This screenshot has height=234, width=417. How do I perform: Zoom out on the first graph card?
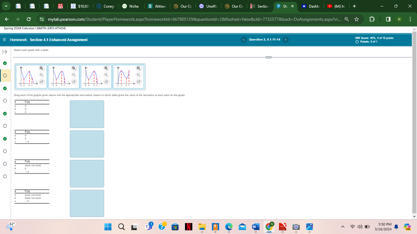(42, 75)
